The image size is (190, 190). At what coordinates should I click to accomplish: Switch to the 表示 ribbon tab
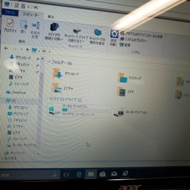51,17
